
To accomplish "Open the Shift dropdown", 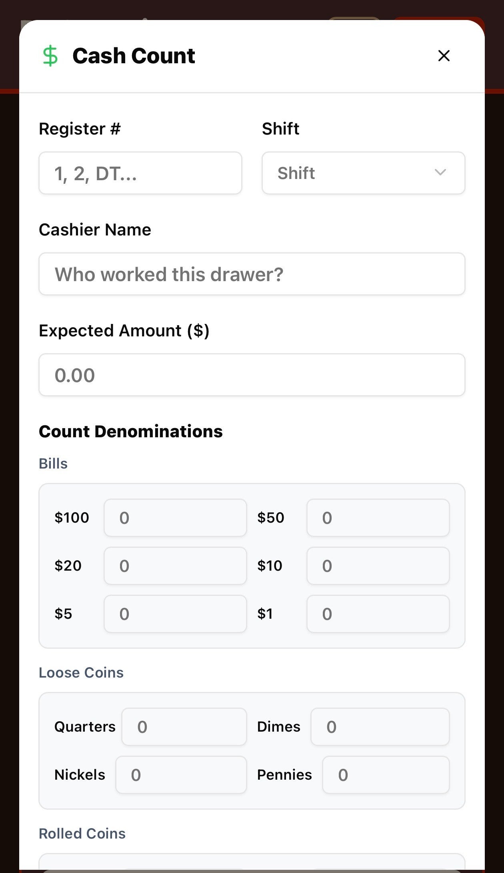I will point(363,173).
